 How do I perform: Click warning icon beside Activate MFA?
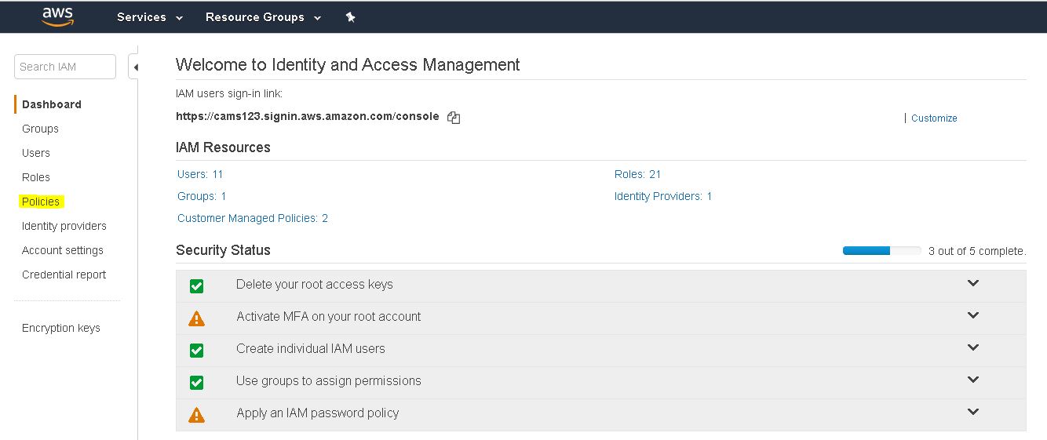tap(196, 318)
